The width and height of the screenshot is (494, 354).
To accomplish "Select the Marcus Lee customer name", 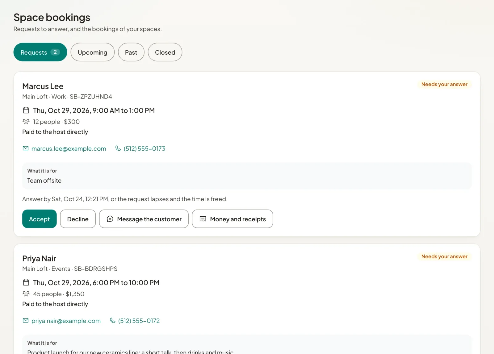I will coord(43,86).
